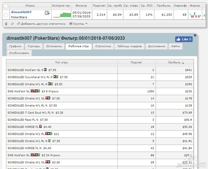The height and width of the screenshot is (169, 208).
Task: Click SCHEDULED HORSE FL N $4.40 row
Action: (x=100, y=148)
